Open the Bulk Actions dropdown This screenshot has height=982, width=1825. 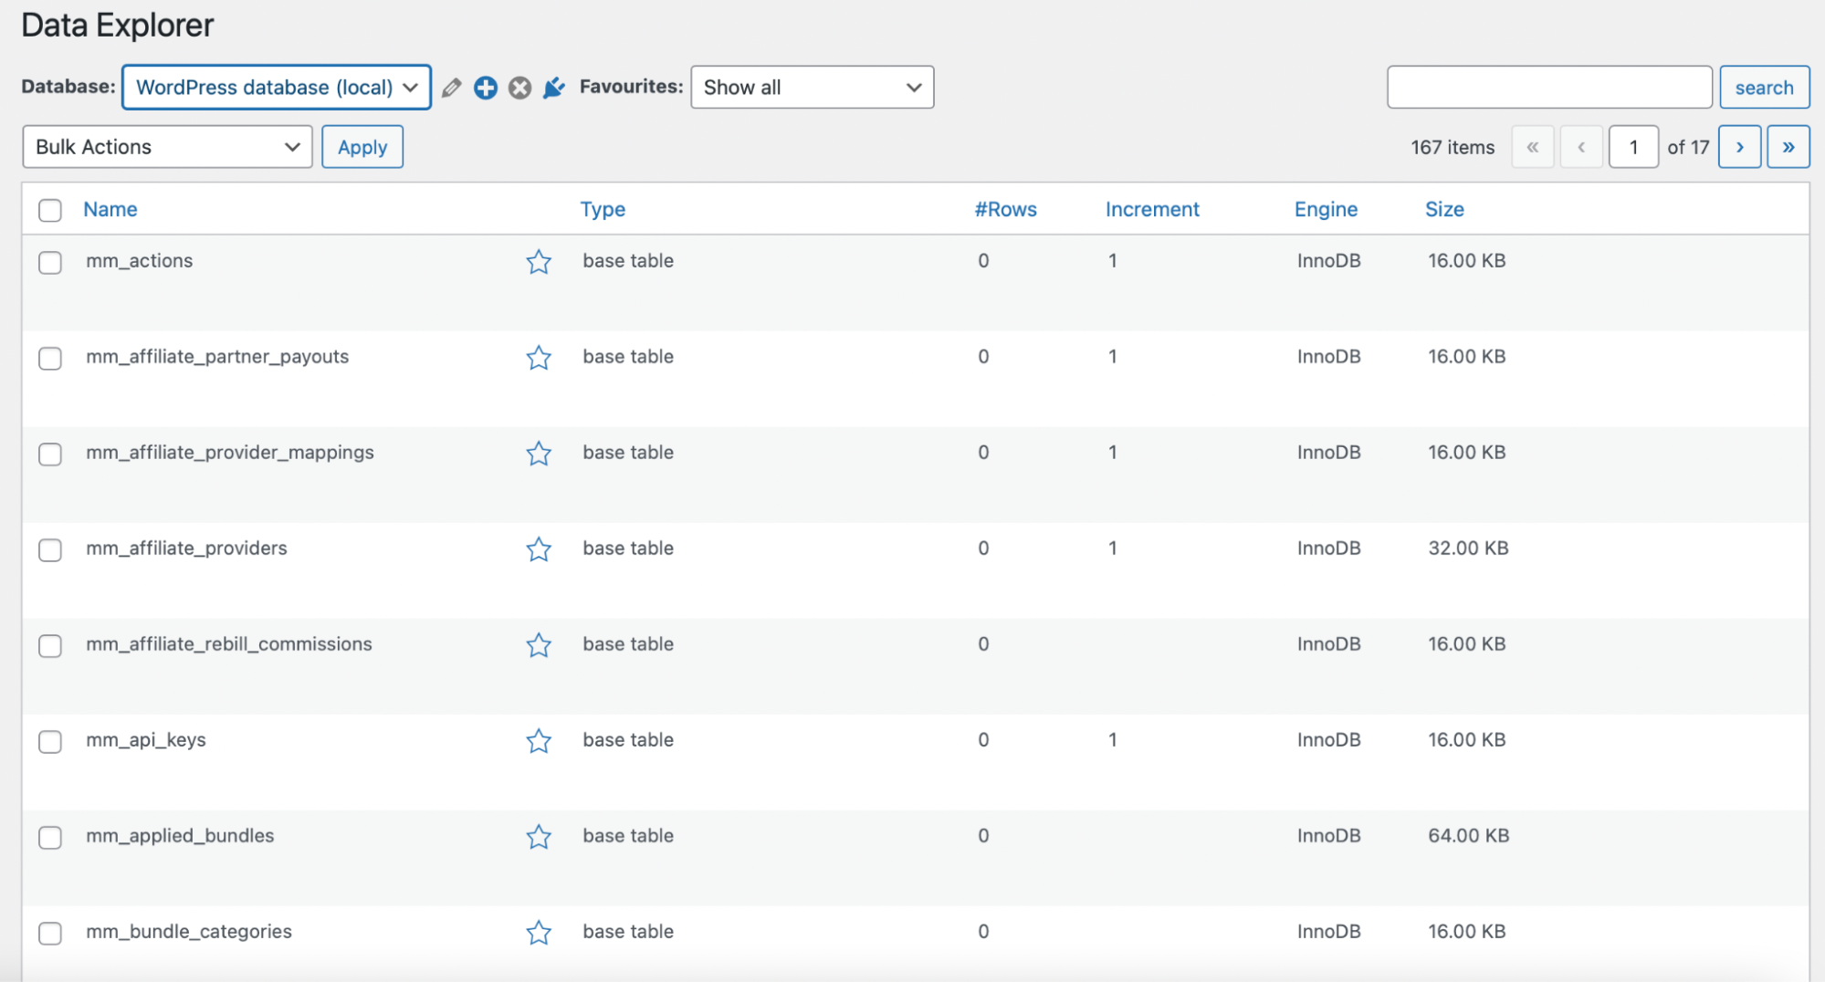point(167,147)
